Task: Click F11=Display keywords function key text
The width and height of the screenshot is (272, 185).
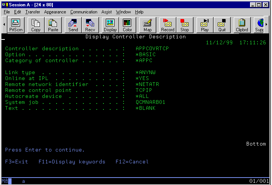Action: pos(72,162)
